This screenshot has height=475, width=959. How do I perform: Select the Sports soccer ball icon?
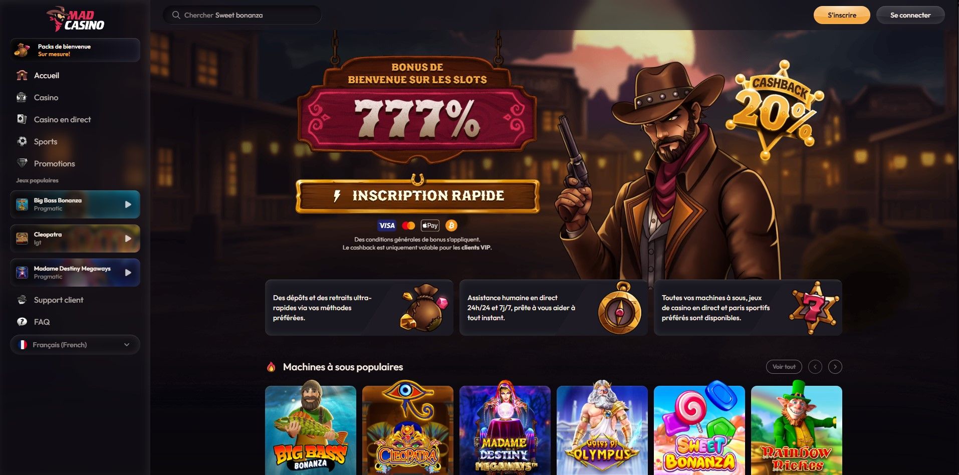22,141
